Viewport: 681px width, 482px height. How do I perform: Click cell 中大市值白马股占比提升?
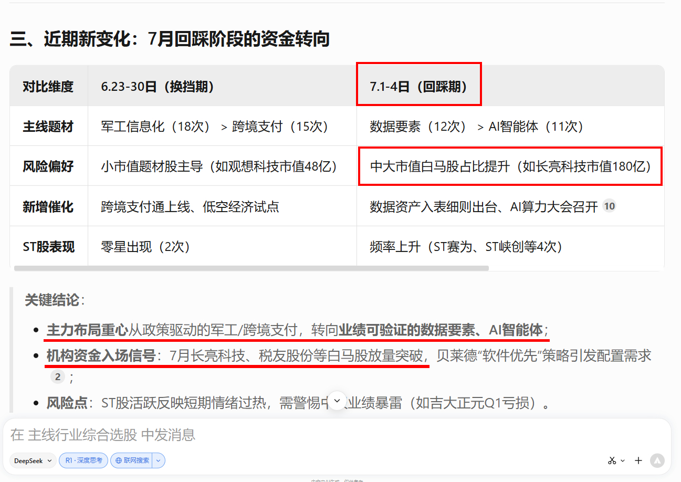click(510, 166)
